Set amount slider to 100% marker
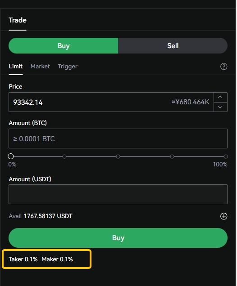The width and height of the screenshot is (237, 286). coord(226,156)
